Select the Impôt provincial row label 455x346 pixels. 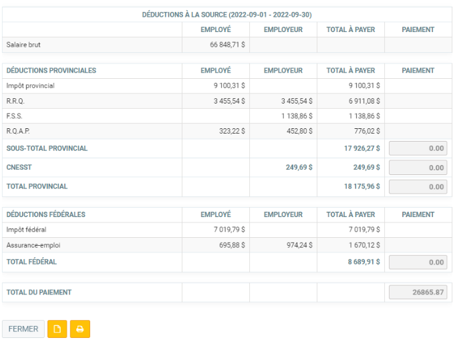pos(31,86)
